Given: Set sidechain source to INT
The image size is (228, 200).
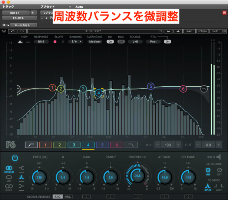Looking at the screenshot, I should pos(208,172).
